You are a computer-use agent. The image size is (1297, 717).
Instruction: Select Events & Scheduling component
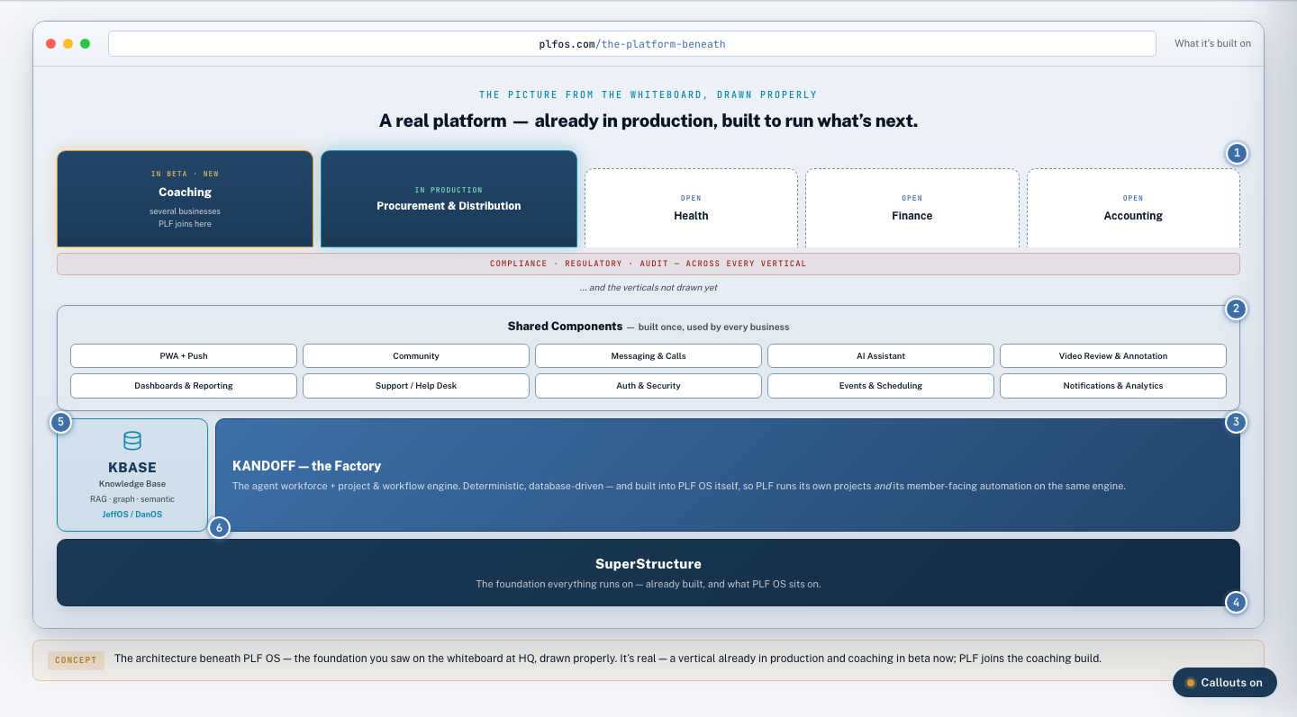coord(881,385)
